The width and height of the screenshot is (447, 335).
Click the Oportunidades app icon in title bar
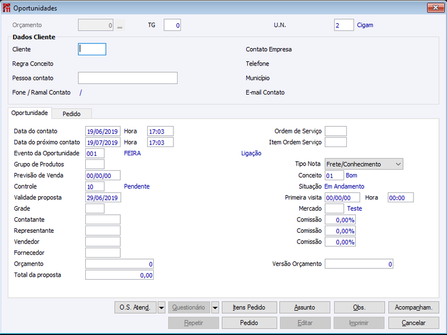click(x=7, y=8)
